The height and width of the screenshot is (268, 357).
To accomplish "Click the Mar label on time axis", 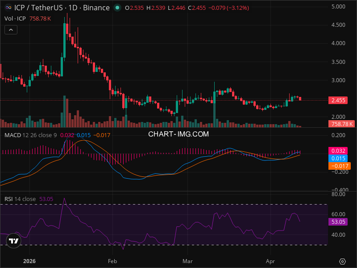I will 187,261.
